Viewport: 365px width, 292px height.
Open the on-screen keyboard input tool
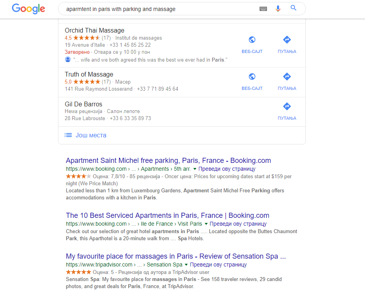click(263, 9)
